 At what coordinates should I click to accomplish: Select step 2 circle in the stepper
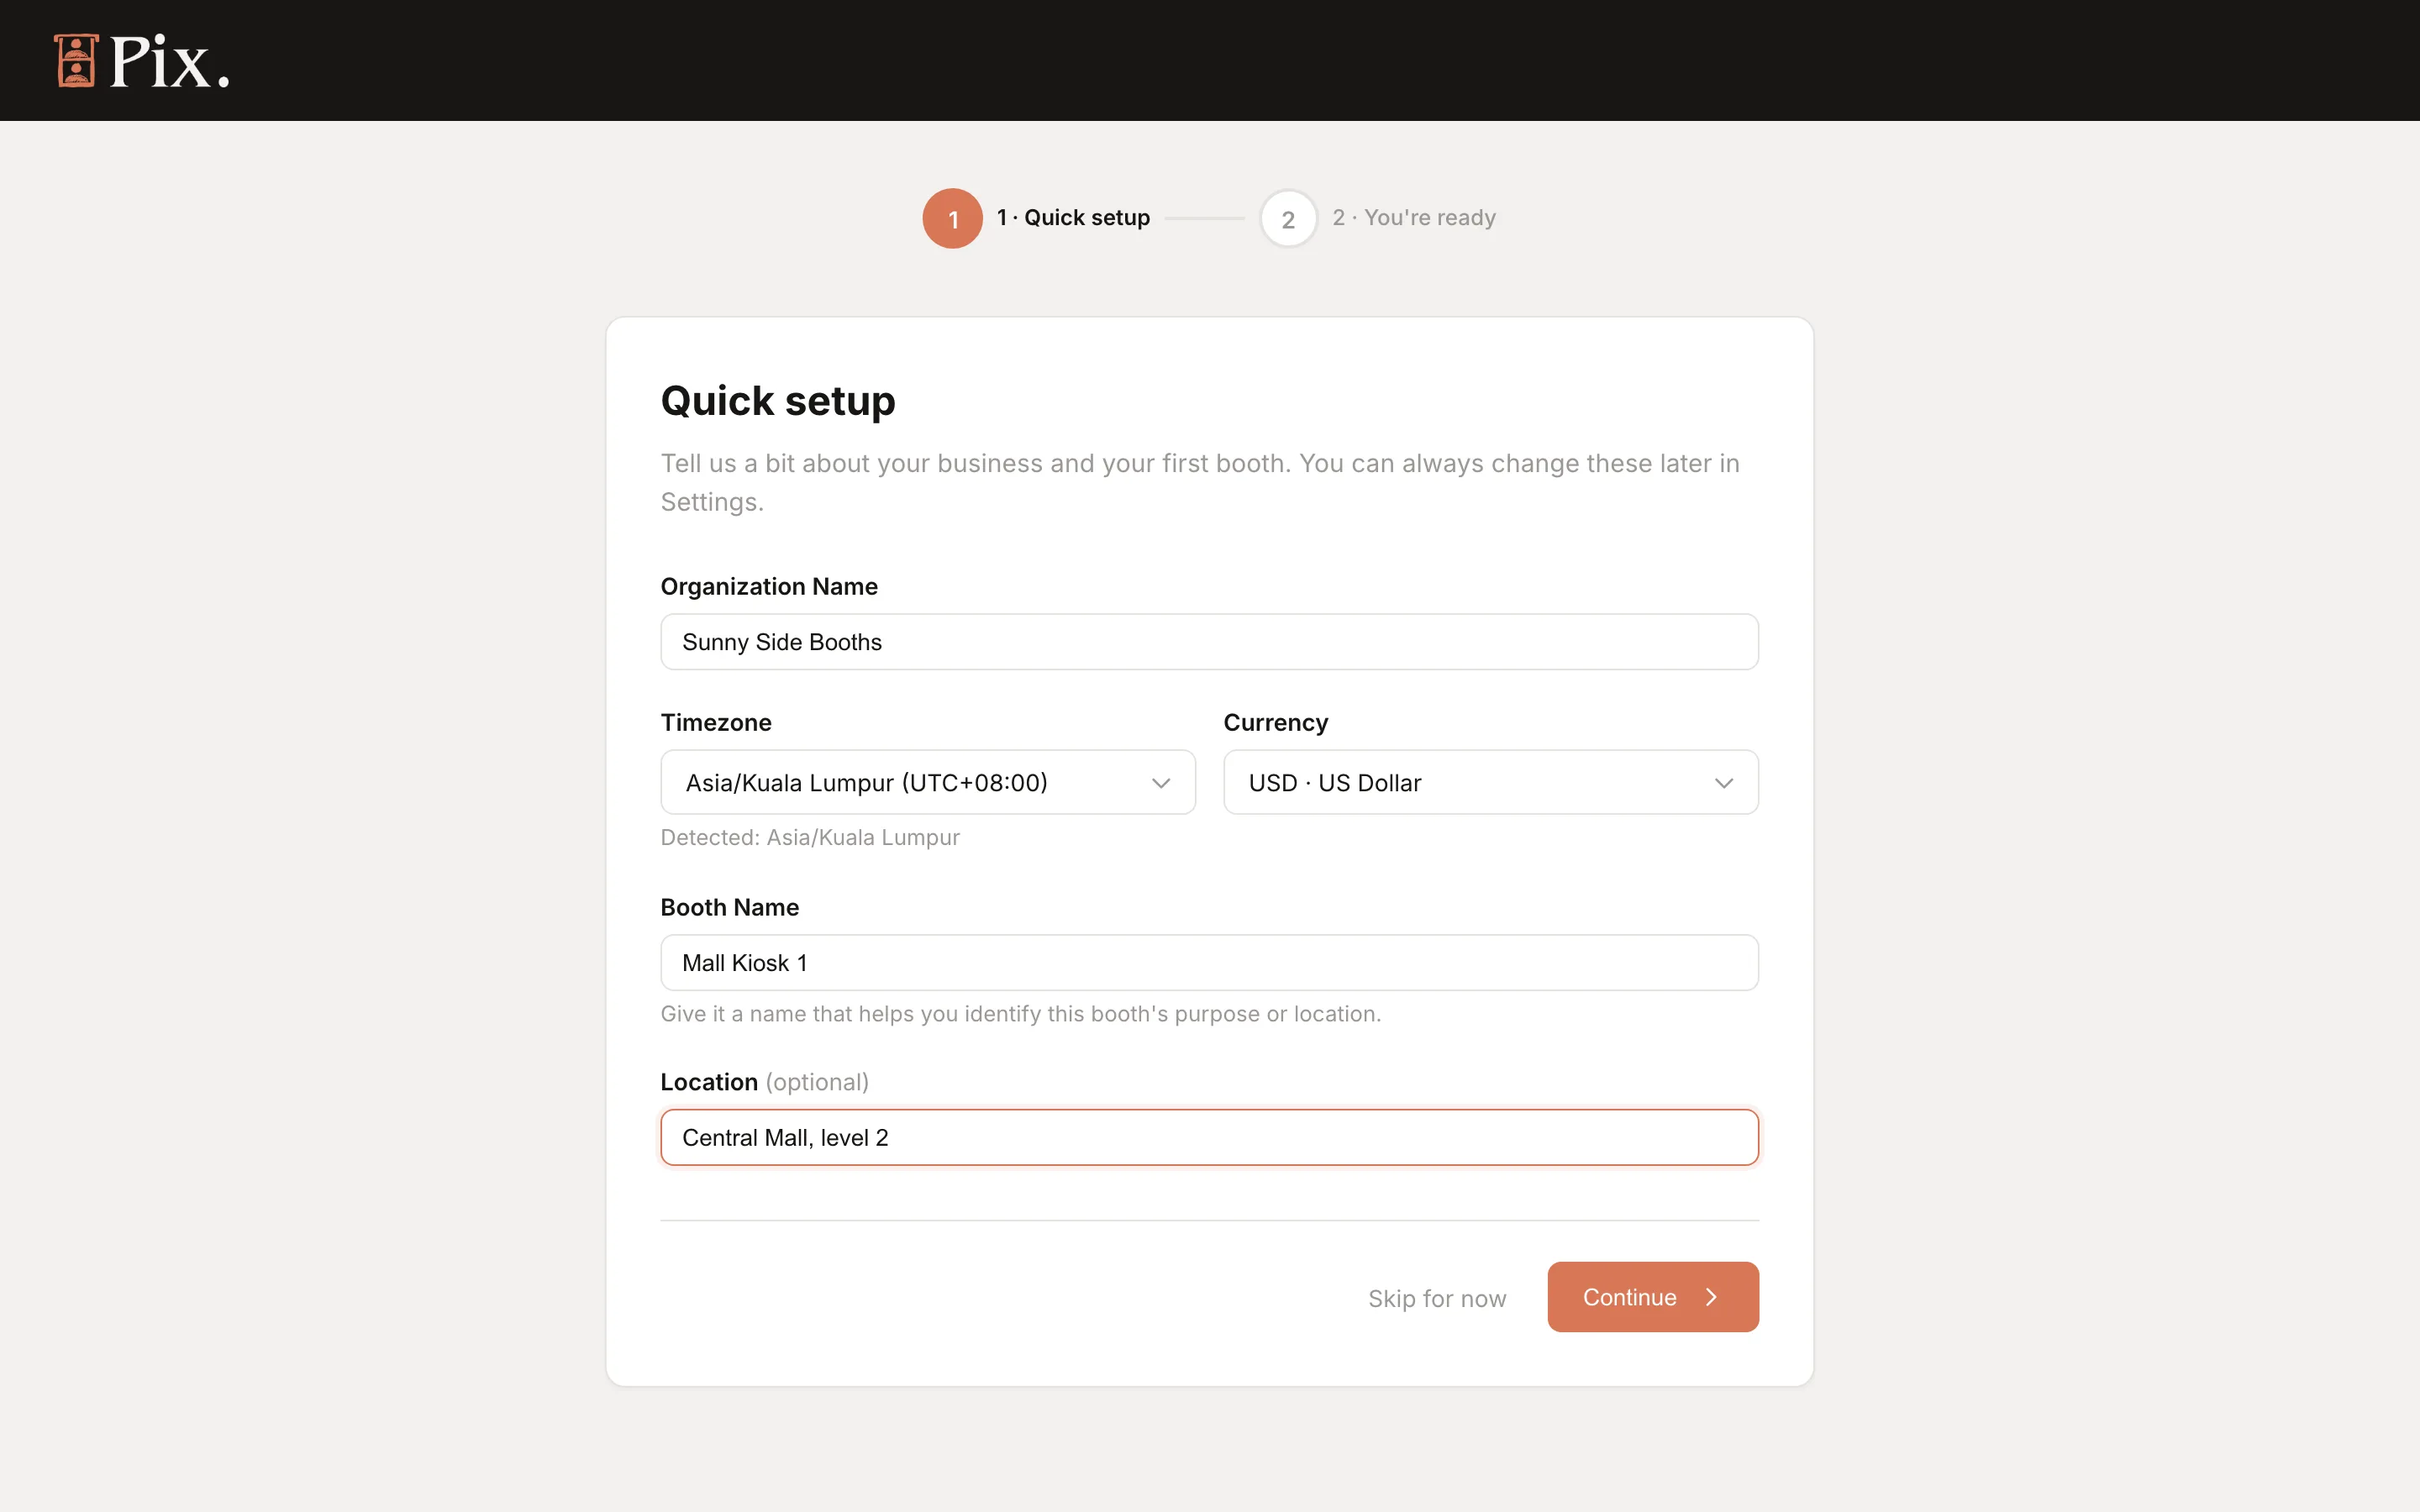[1288, 218]
